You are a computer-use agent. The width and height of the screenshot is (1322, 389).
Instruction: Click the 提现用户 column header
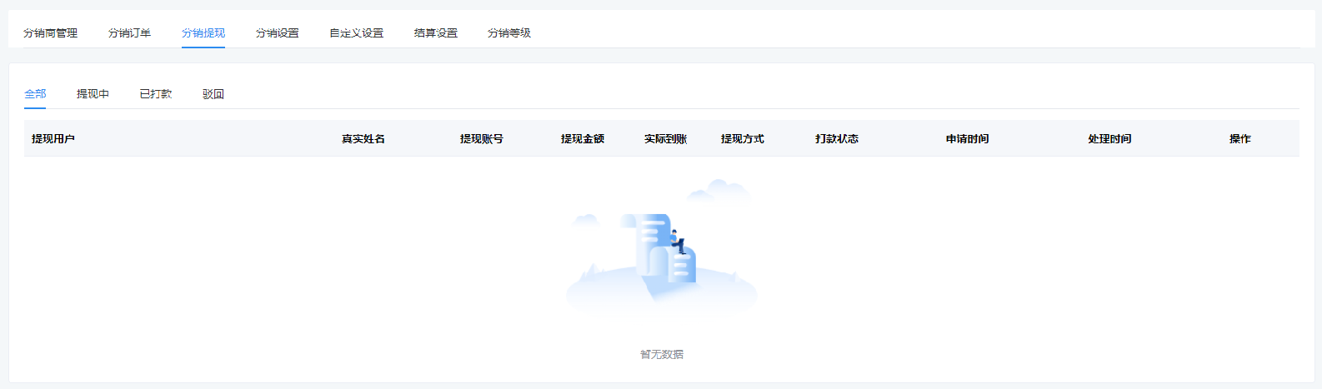[x=53, y=139]
